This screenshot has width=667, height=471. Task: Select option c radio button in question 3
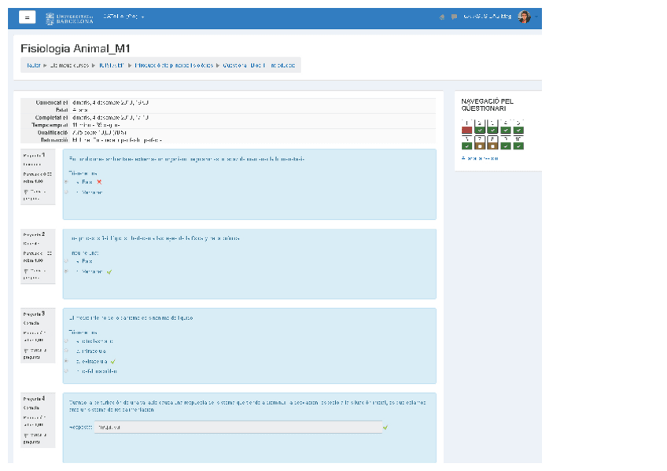(67, 361)
